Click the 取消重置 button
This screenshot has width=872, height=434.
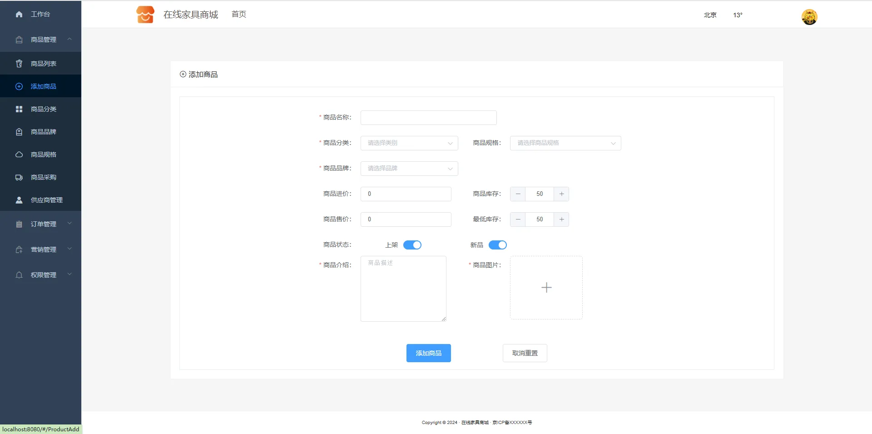[525, 353]
